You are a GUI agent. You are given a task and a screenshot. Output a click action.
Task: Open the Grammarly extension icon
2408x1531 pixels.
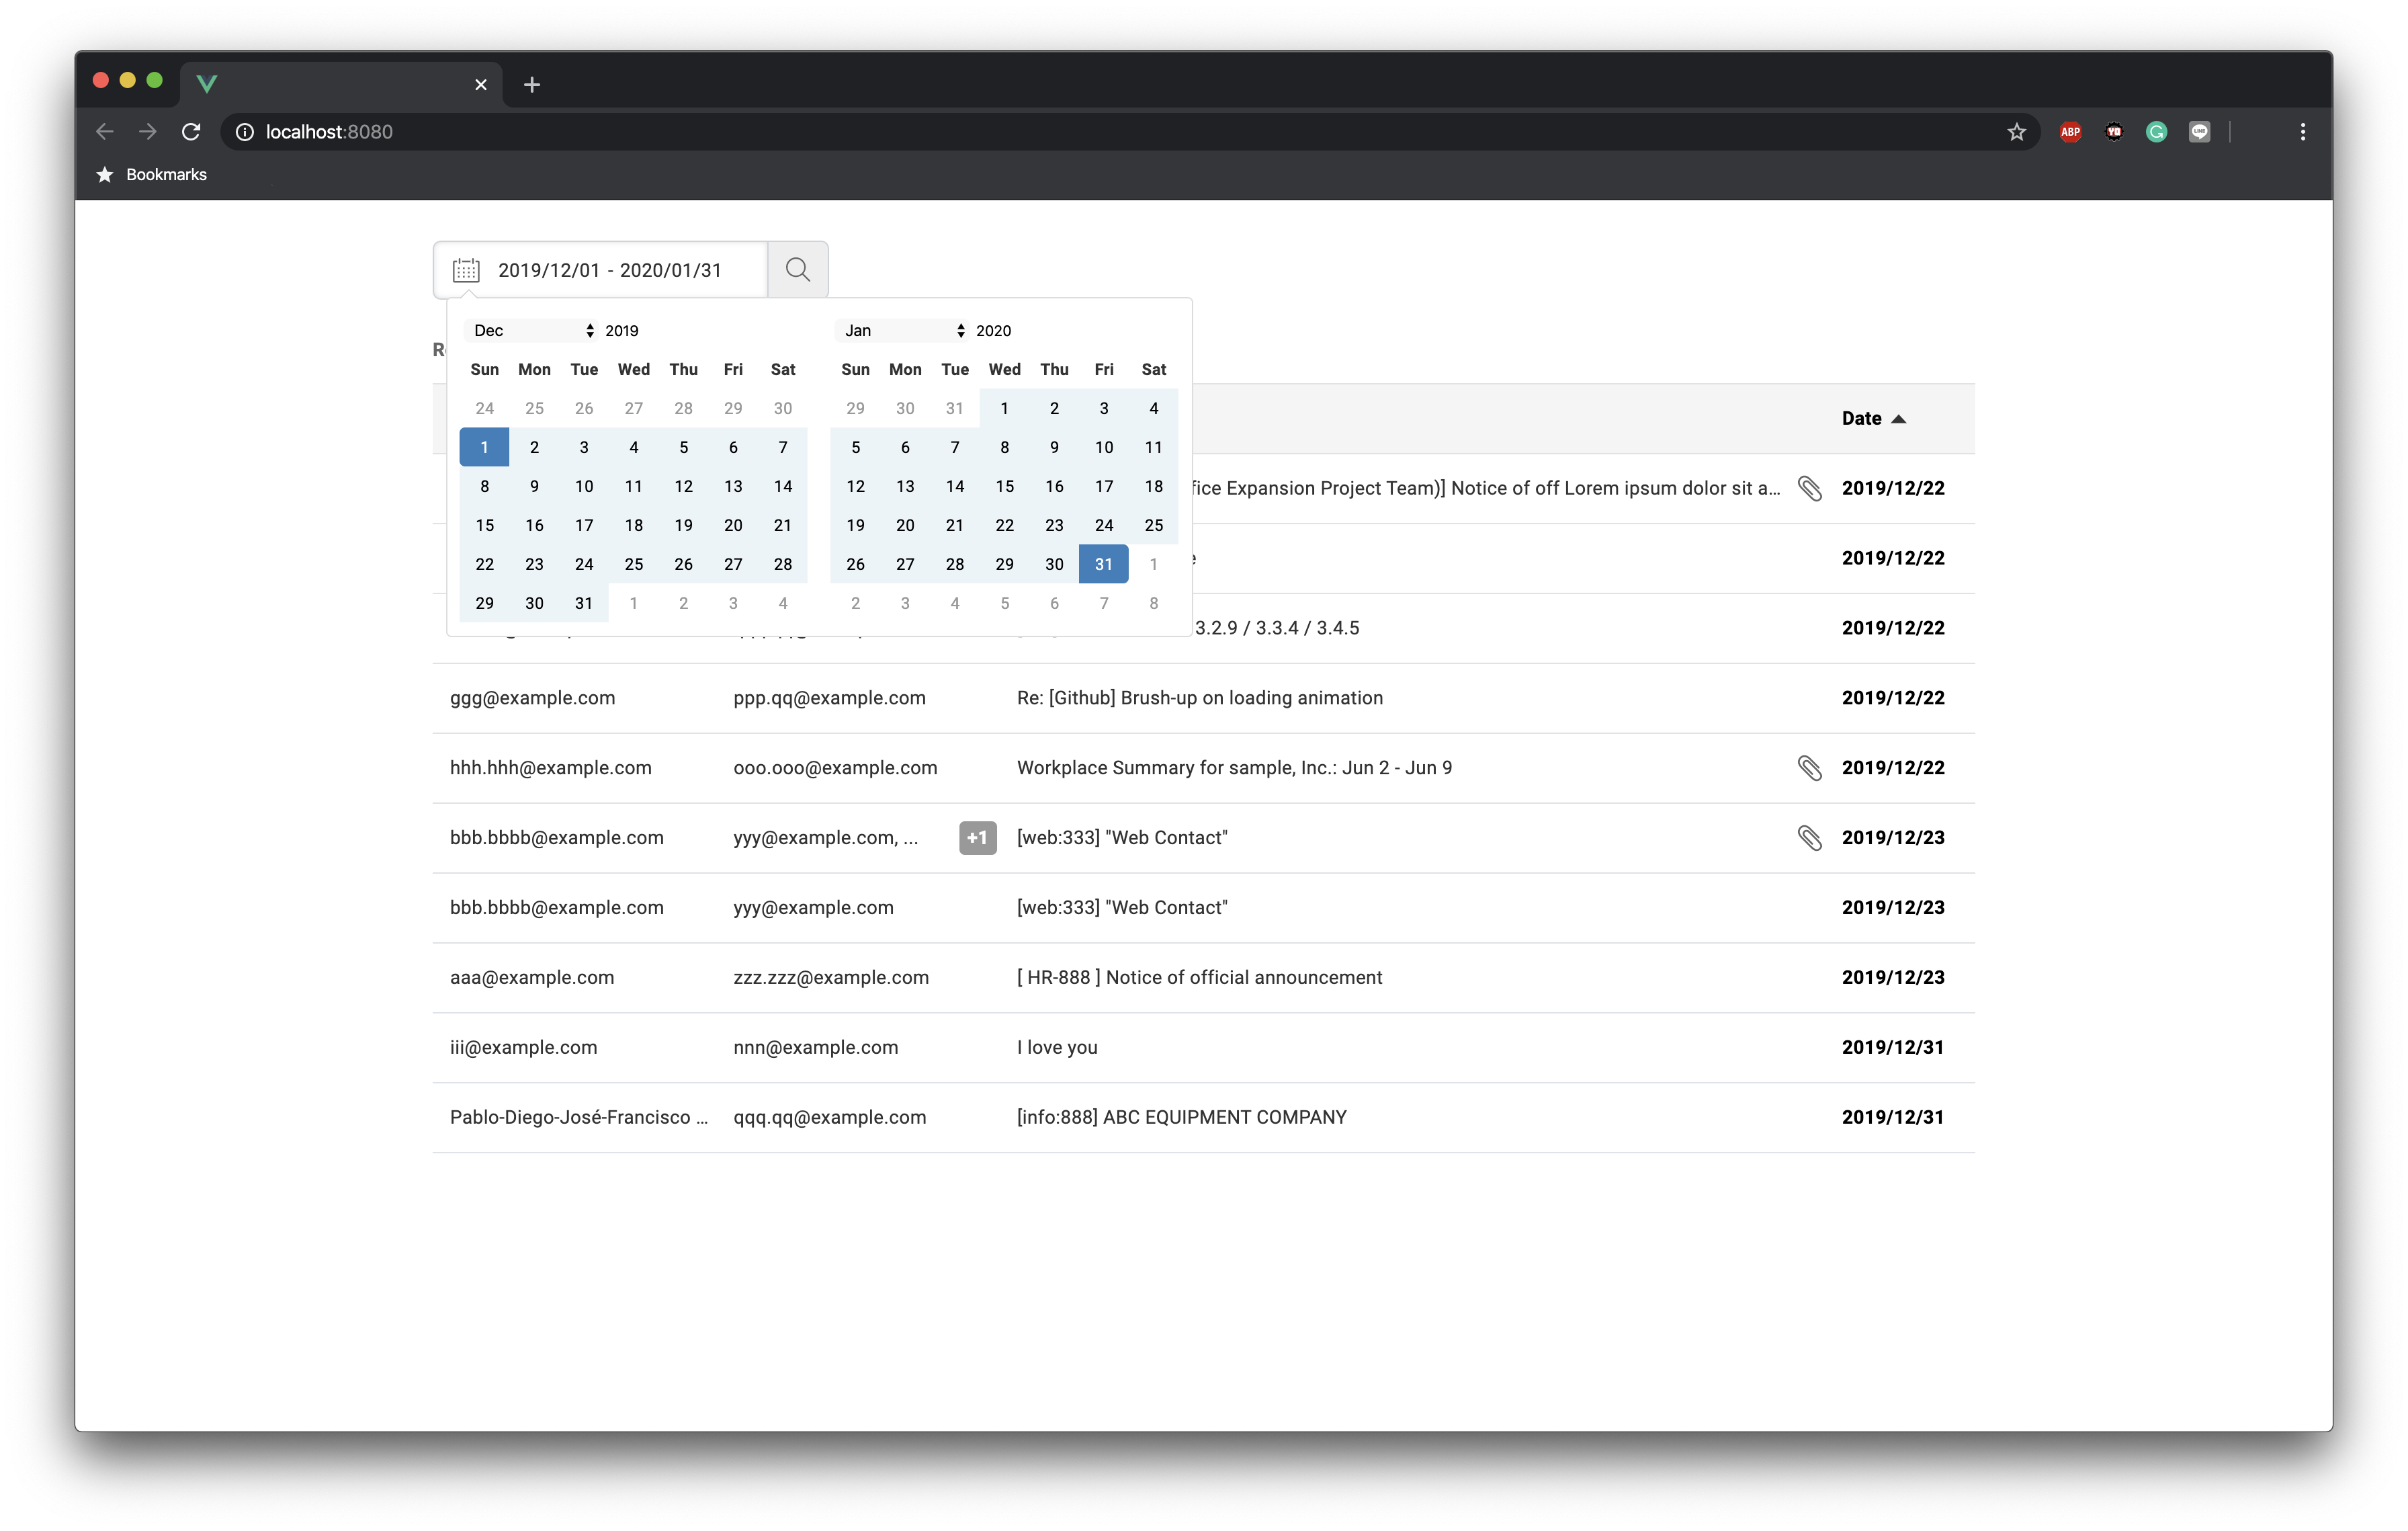coord(2156,132)
